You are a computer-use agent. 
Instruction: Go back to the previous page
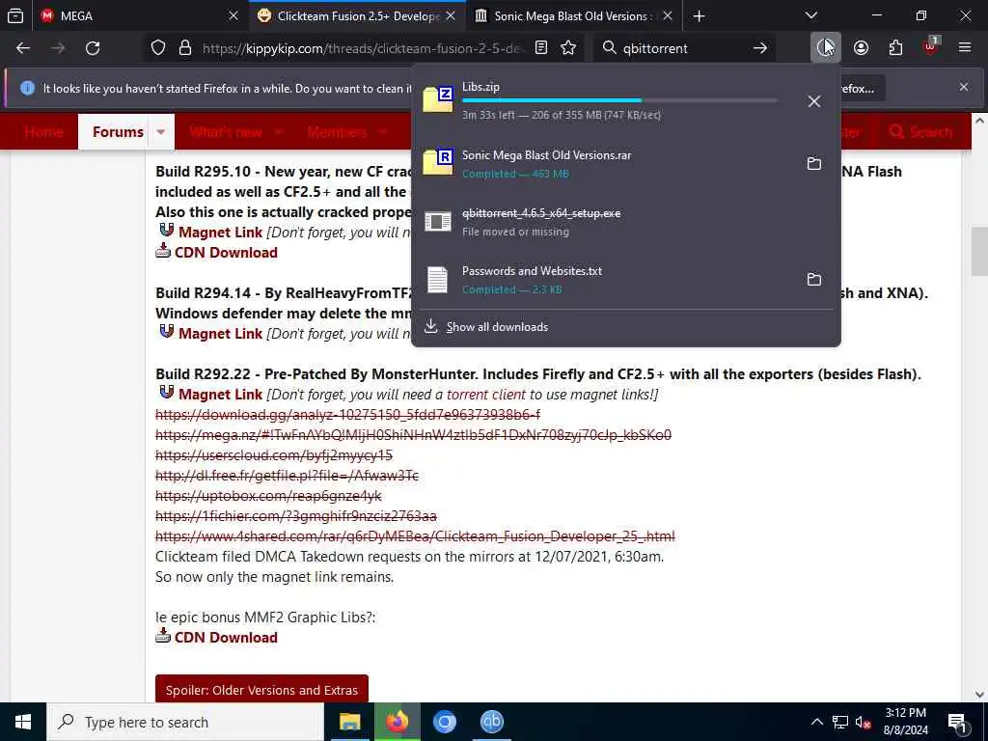tap(23, 48)
